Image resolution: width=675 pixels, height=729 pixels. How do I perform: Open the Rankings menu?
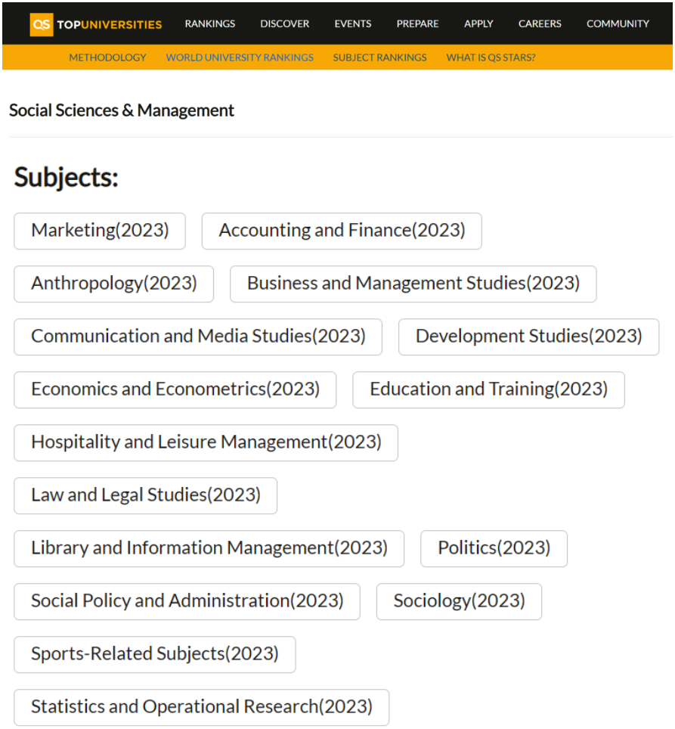pos(209,24)
